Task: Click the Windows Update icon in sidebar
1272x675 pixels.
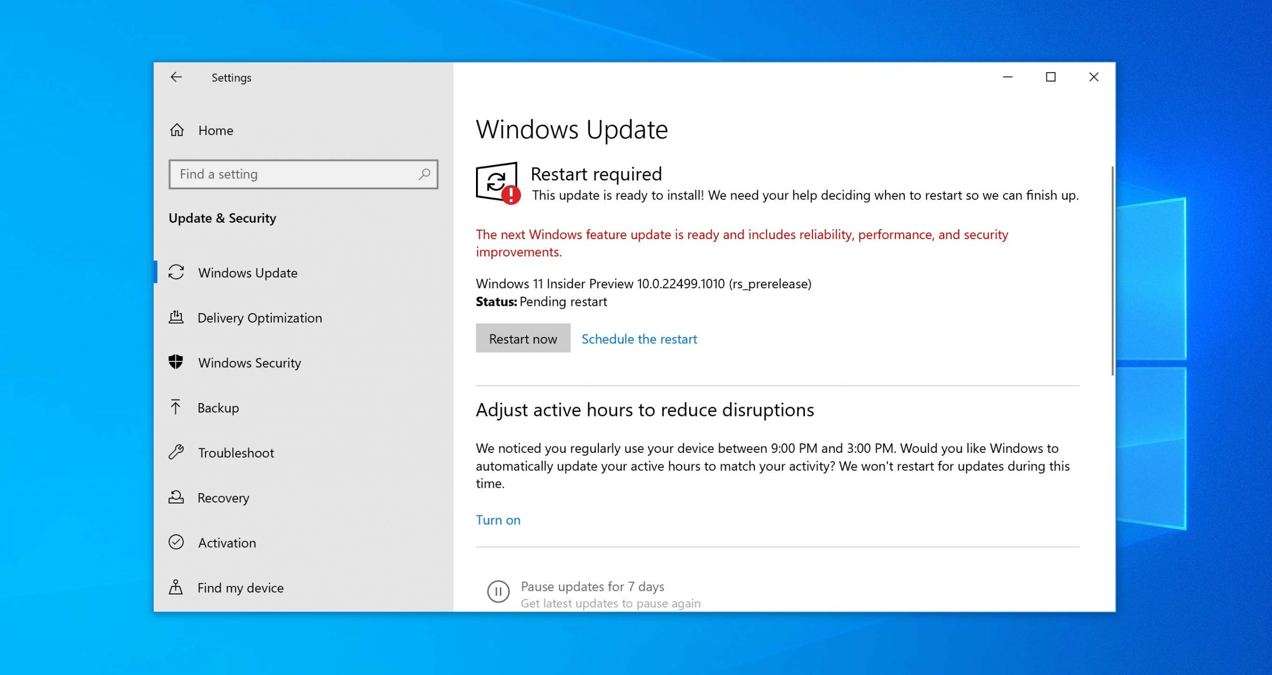Action: click(177, 273)
